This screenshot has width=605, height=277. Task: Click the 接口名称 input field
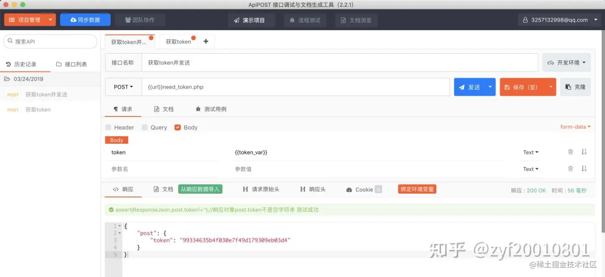[340, 62]
